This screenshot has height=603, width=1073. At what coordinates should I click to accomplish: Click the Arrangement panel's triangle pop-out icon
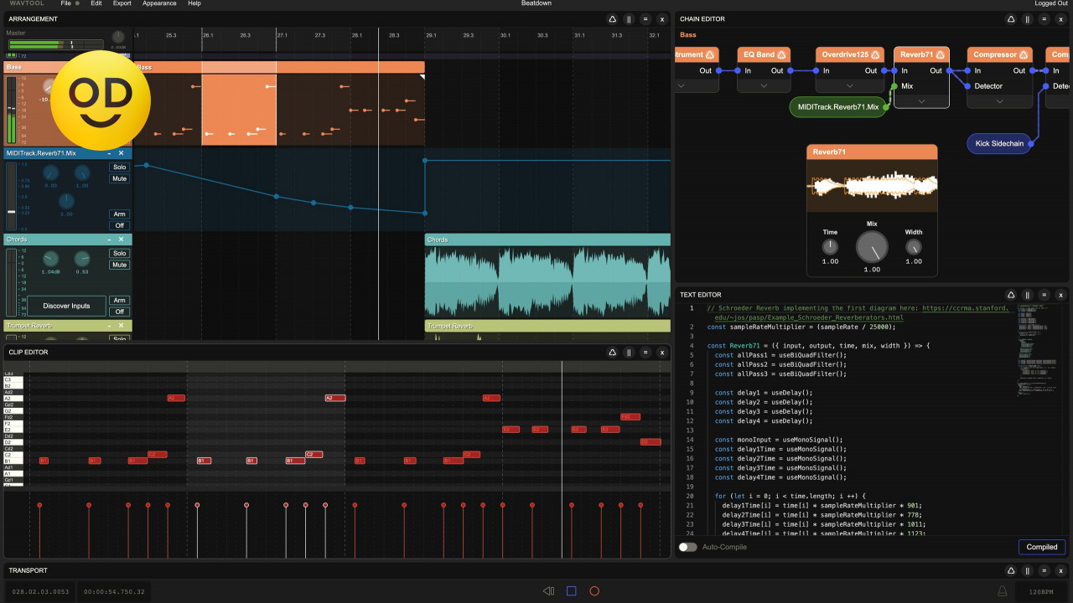(612, 18)
